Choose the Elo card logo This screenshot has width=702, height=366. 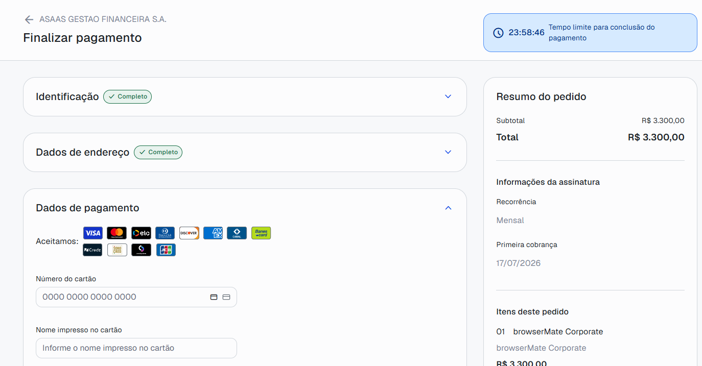point(141,233)
